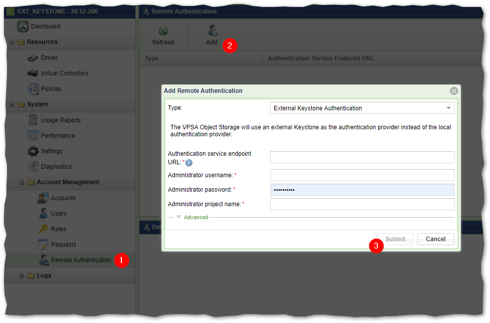The width and height of the screenshot is (490, 323).
Task: Open the Dashboard icon in sidebar
Action: pyautogui.click(x=23, y=26)
